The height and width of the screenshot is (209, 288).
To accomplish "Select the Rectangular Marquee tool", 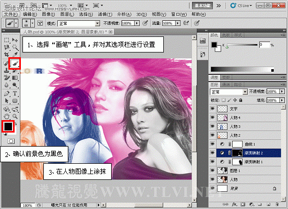I will pyautogui.click(x=7, y=40).
